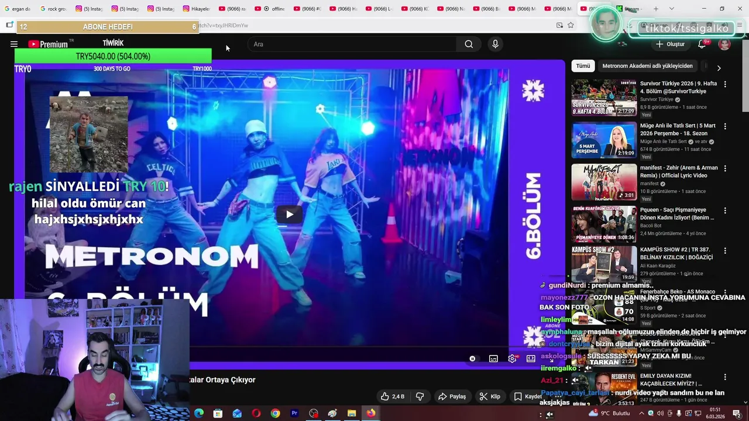
Task: Select Metronom Akademi adlı yükleyiciden chip
Action: click(647, 66)
